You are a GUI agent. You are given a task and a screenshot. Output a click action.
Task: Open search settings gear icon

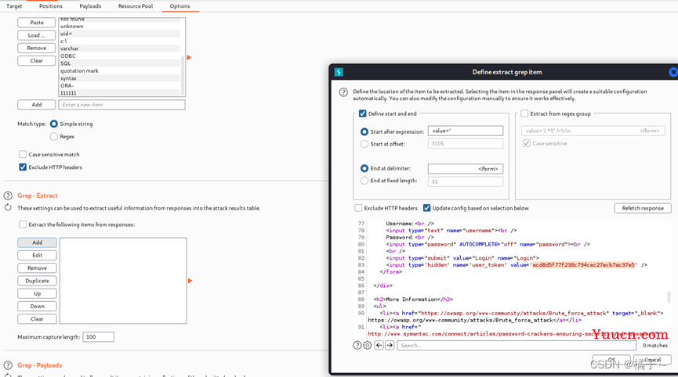pyautogui.click(x=367, y=345)
